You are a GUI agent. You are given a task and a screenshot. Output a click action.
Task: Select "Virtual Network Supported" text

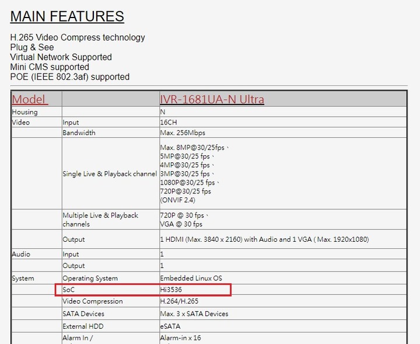[61, 57]
